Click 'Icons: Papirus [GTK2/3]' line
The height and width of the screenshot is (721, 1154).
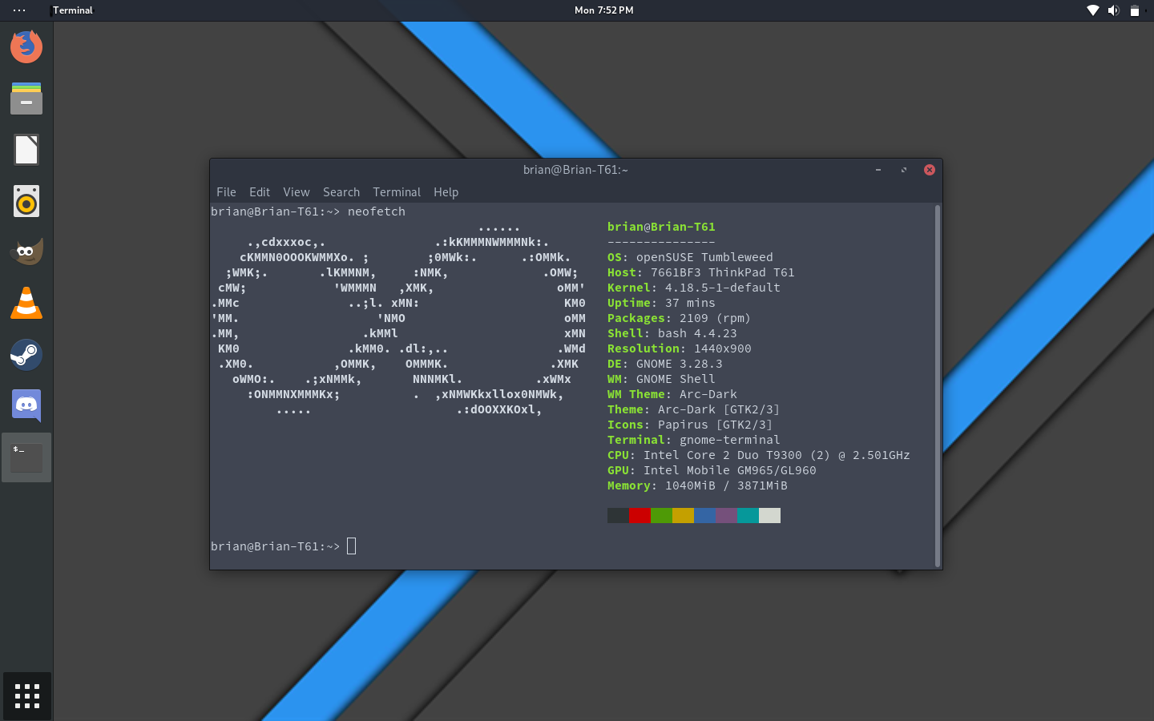[690, 425]
